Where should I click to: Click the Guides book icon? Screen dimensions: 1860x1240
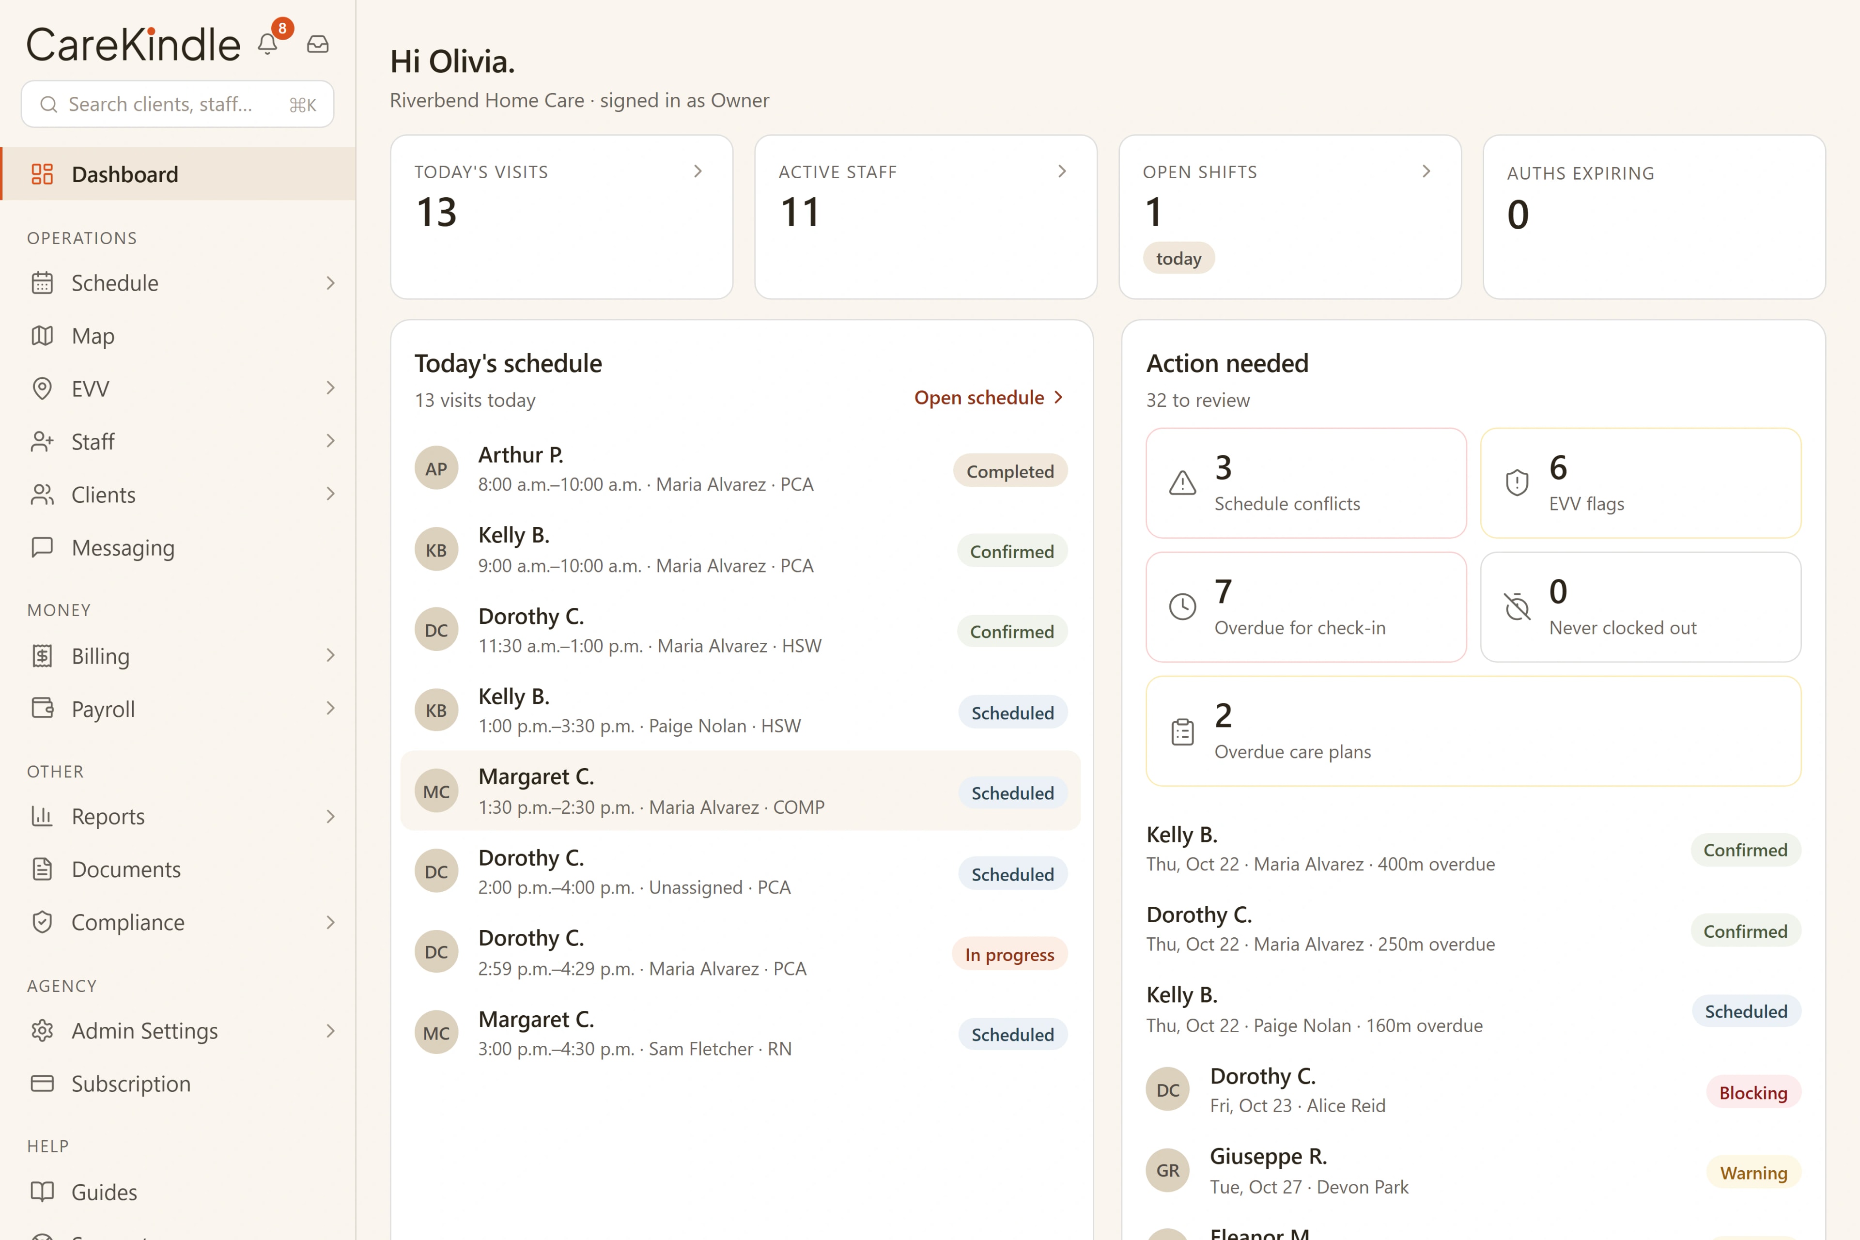(x=42, y=1192)
